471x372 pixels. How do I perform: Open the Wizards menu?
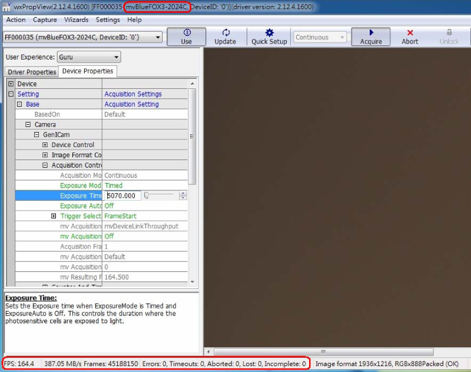pyautogui.click(x=76, y=19)
